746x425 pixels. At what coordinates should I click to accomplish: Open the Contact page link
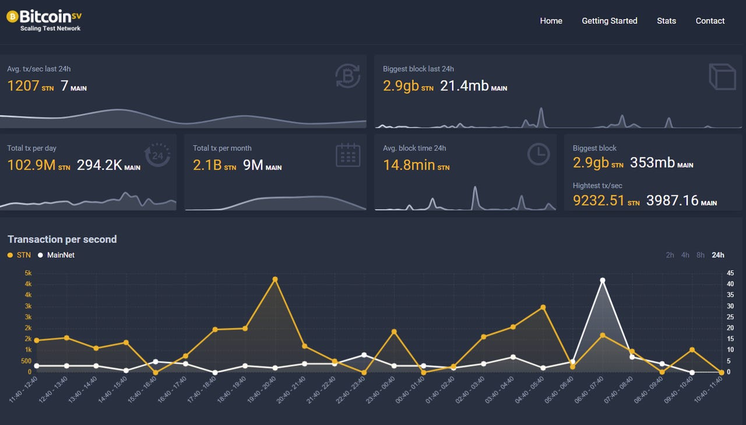[x=710, y=21]
